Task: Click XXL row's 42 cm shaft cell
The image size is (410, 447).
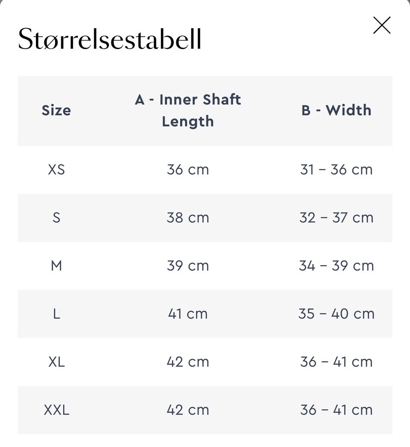Action: point(188,410)
